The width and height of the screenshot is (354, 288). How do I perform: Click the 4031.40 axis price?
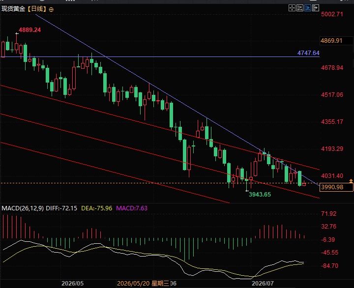pos(332,176)
